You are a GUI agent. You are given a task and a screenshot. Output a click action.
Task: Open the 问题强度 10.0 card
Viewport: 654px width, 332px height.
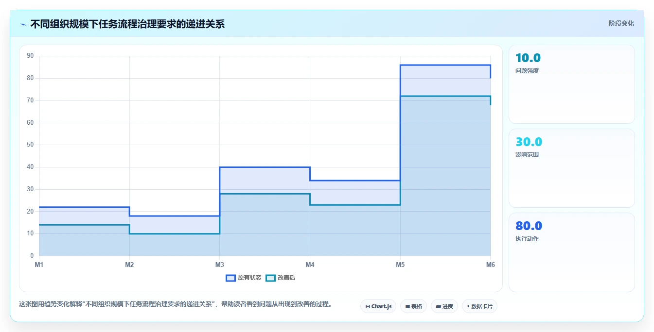pos(572,84)
